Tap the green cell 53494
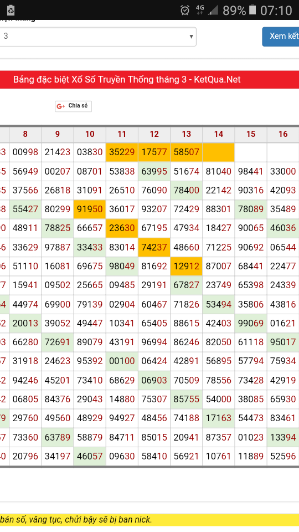Screen dimensions: 299x532 (219, 304)
